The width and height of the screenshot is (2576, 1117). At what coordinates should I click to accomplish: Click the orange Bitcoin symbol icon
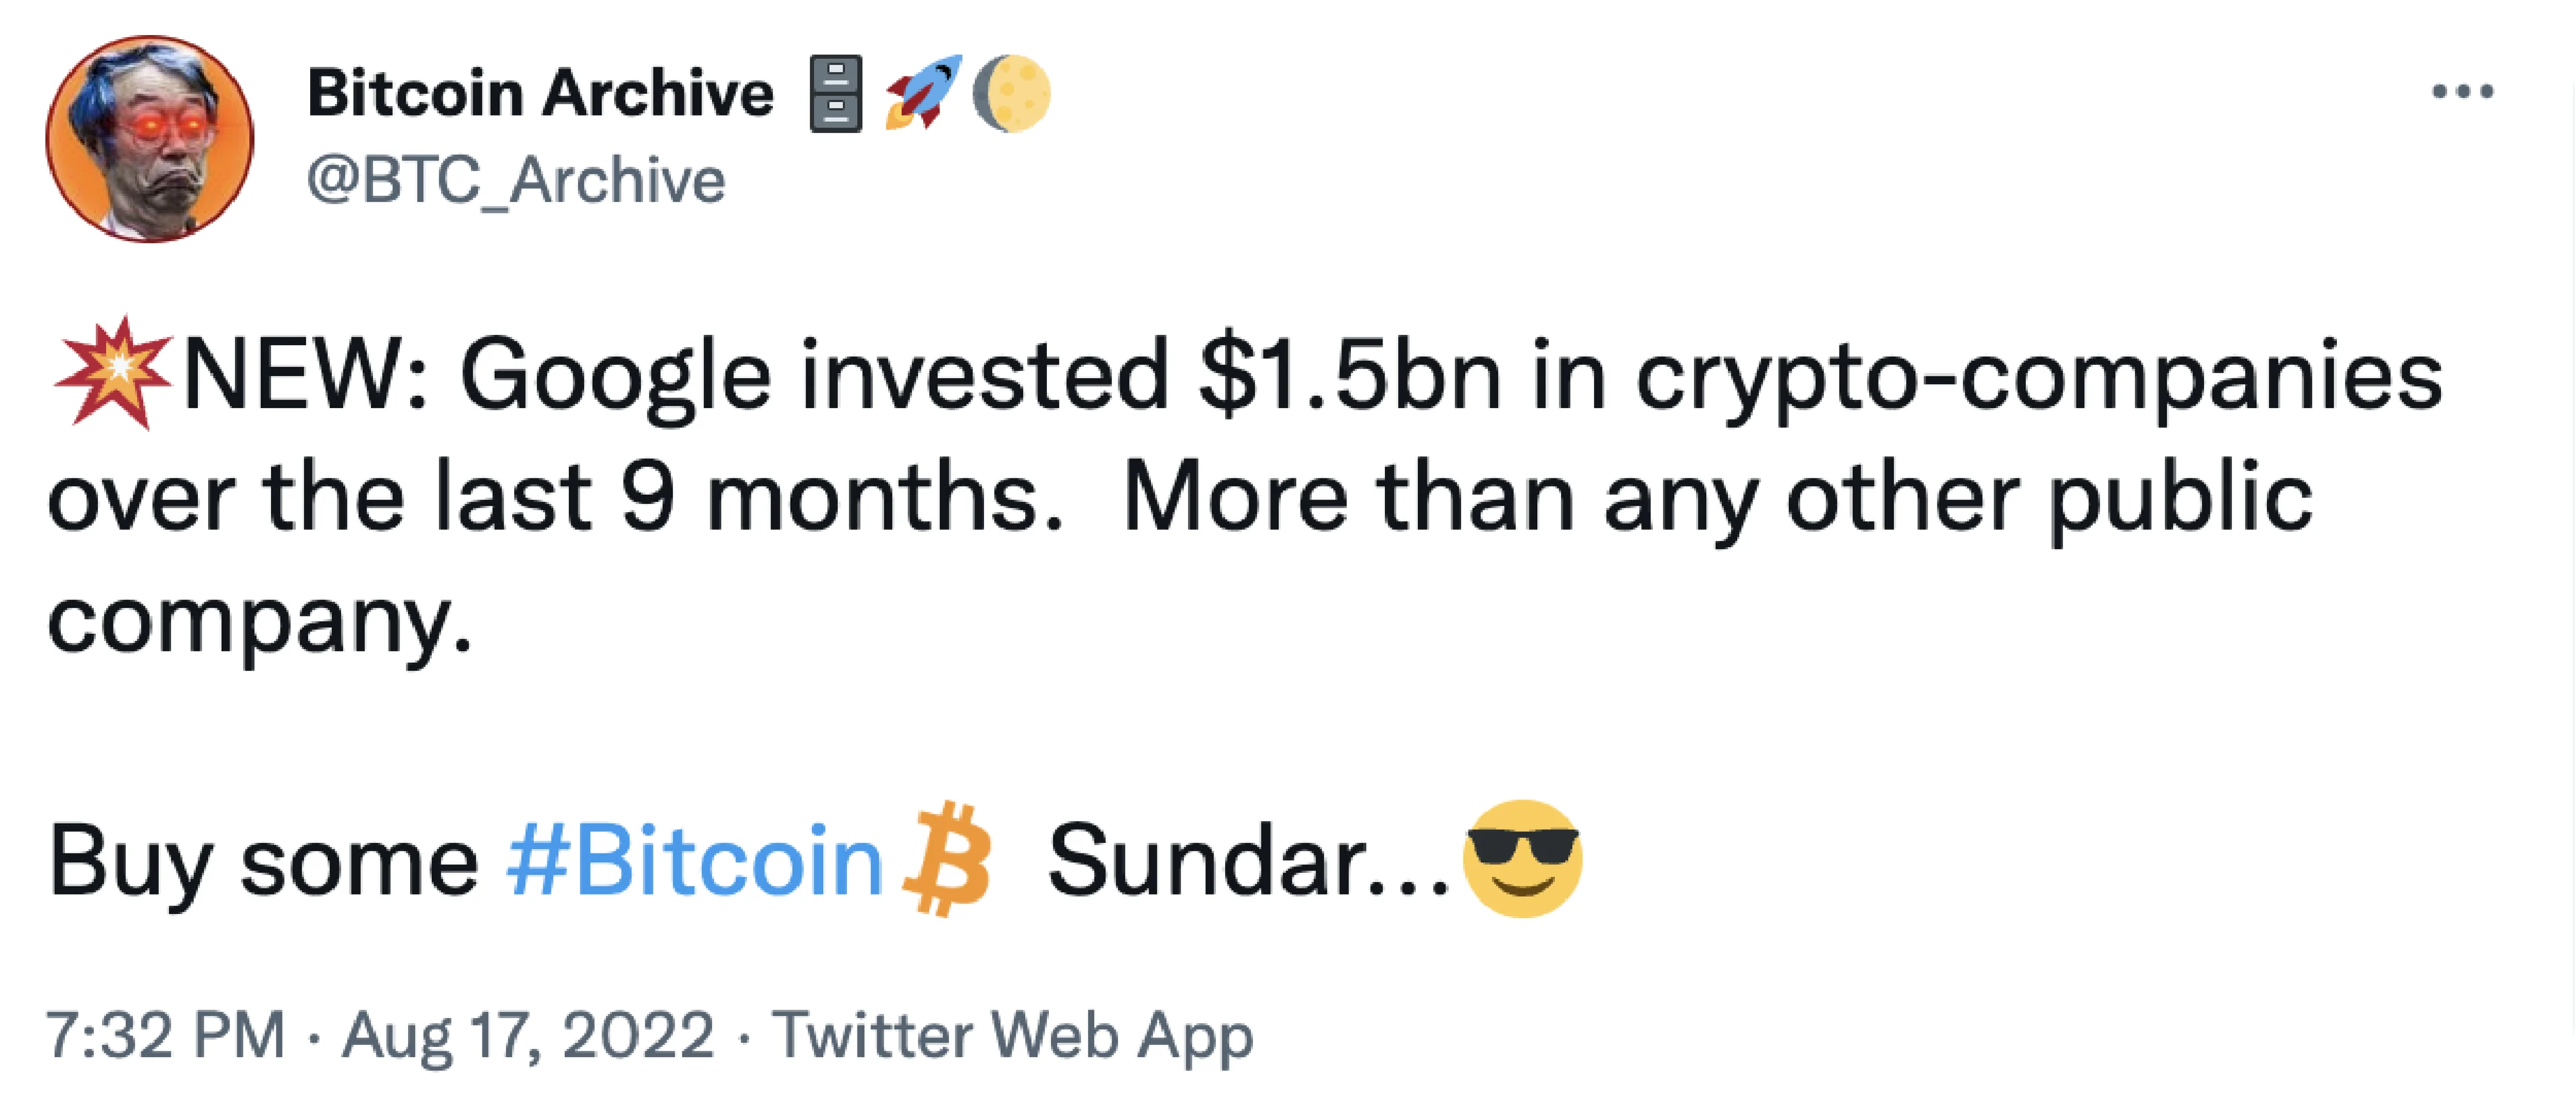tap(946, 860)
